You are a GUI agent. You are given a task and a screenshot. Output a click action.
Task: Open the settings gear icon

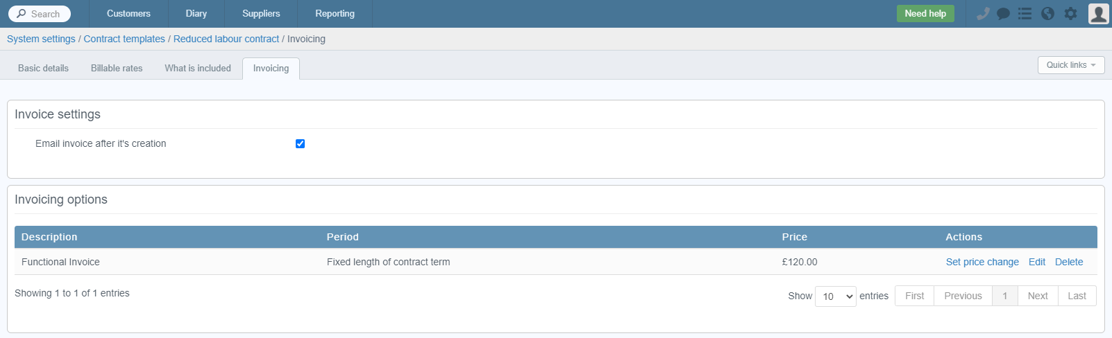(1071, 14)
